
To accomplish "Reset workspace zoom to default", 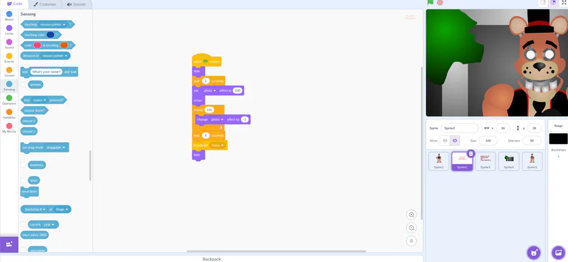I will 411,241.
